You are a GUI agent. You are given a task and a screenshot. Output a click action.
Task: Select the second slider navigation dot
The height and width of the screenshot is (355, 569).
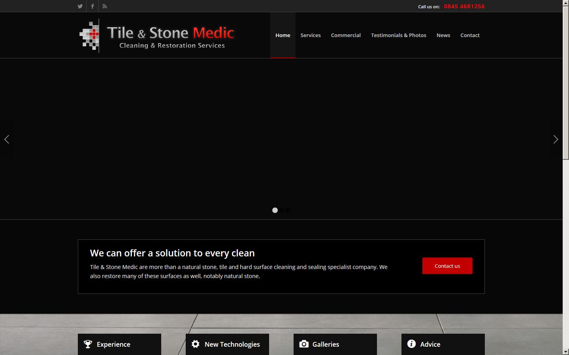pos(281,210)
